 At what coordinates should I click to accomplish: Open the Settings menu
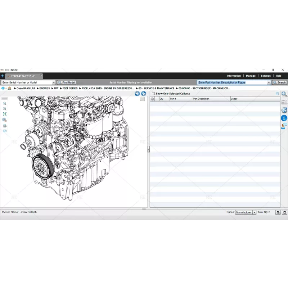pyautogui.click(x=265, y=76)
